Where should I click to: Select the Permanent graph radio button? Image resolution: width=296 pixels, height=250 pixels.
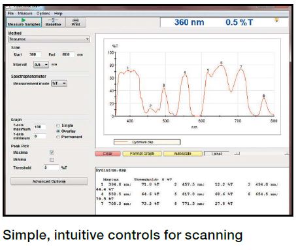[x=58, y=137]
